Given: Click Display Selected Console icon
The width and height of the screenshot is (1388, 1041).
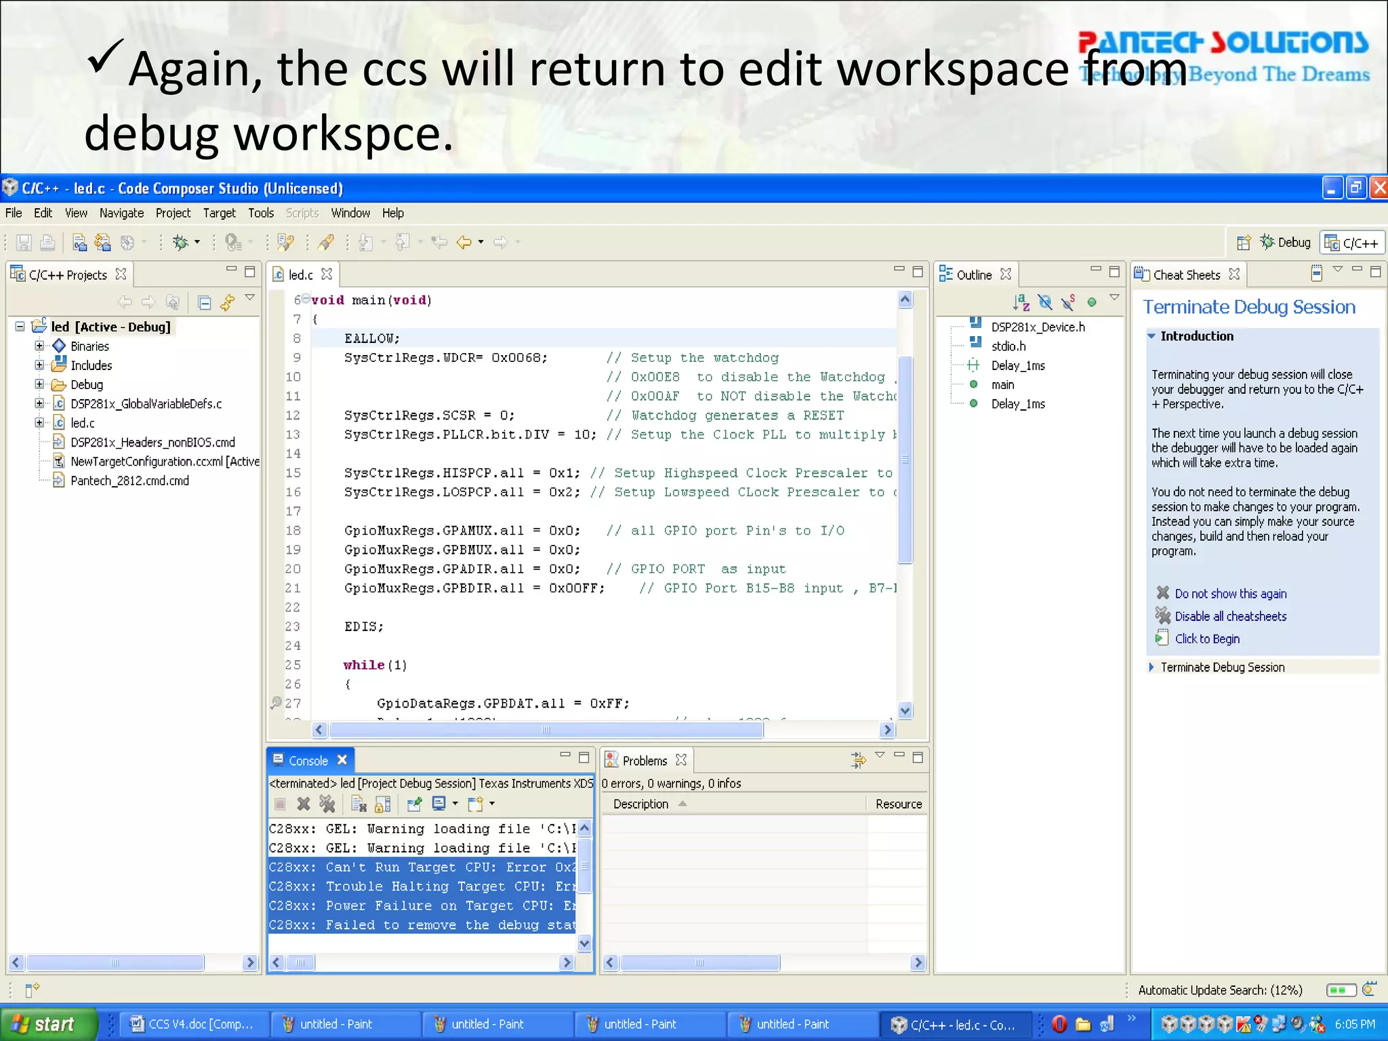Looking at the screenshot, I should tap(439, 804).
